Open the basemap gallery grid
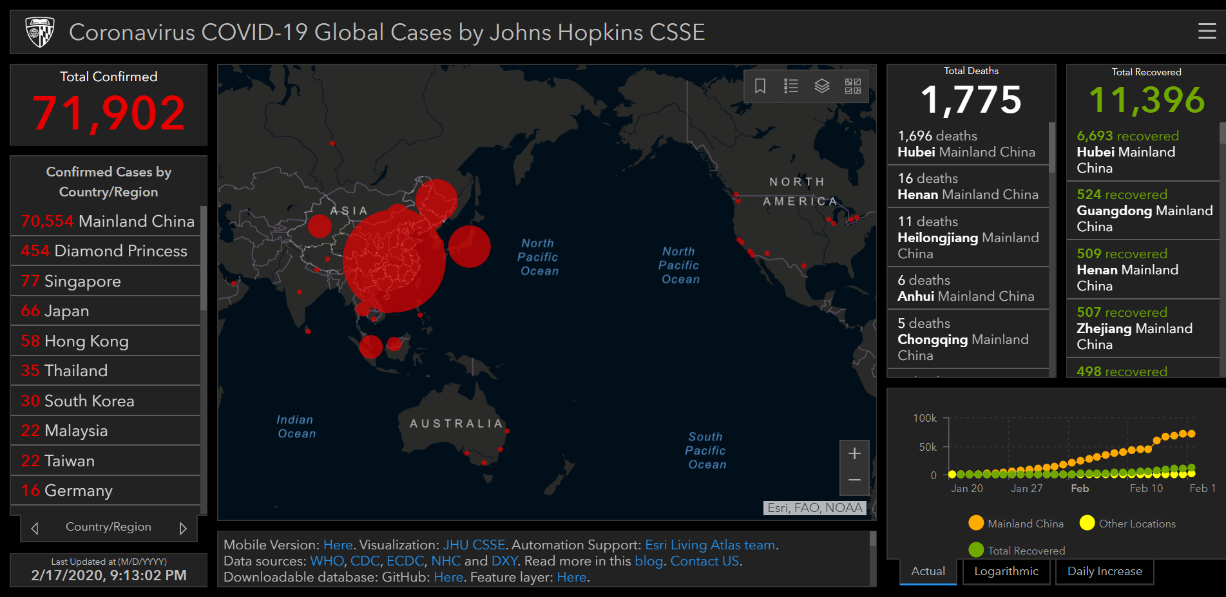The image size is (1226, 597). (853, 86)
